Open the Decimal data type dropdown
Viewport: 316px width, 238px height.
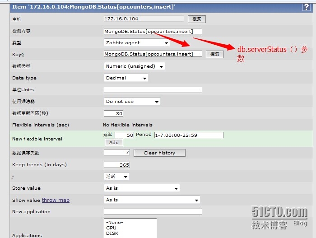126,78
